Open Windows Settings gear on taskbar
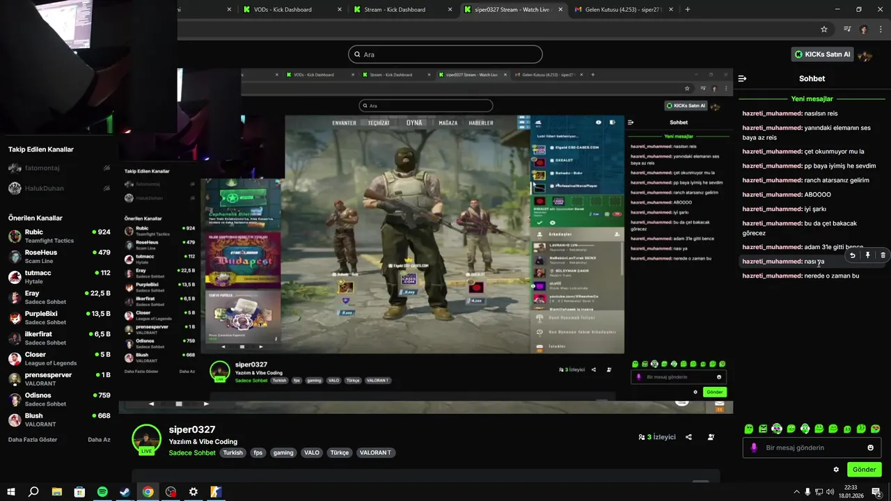The image size is (891, 501). click(194, 492)
